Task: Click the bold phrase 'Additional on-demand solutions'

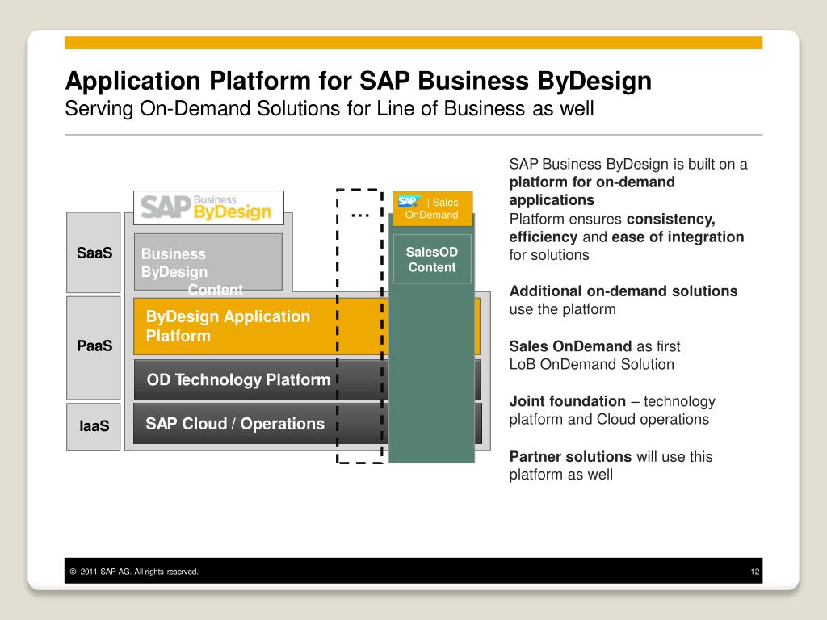Action: click(x=623, y=291)
